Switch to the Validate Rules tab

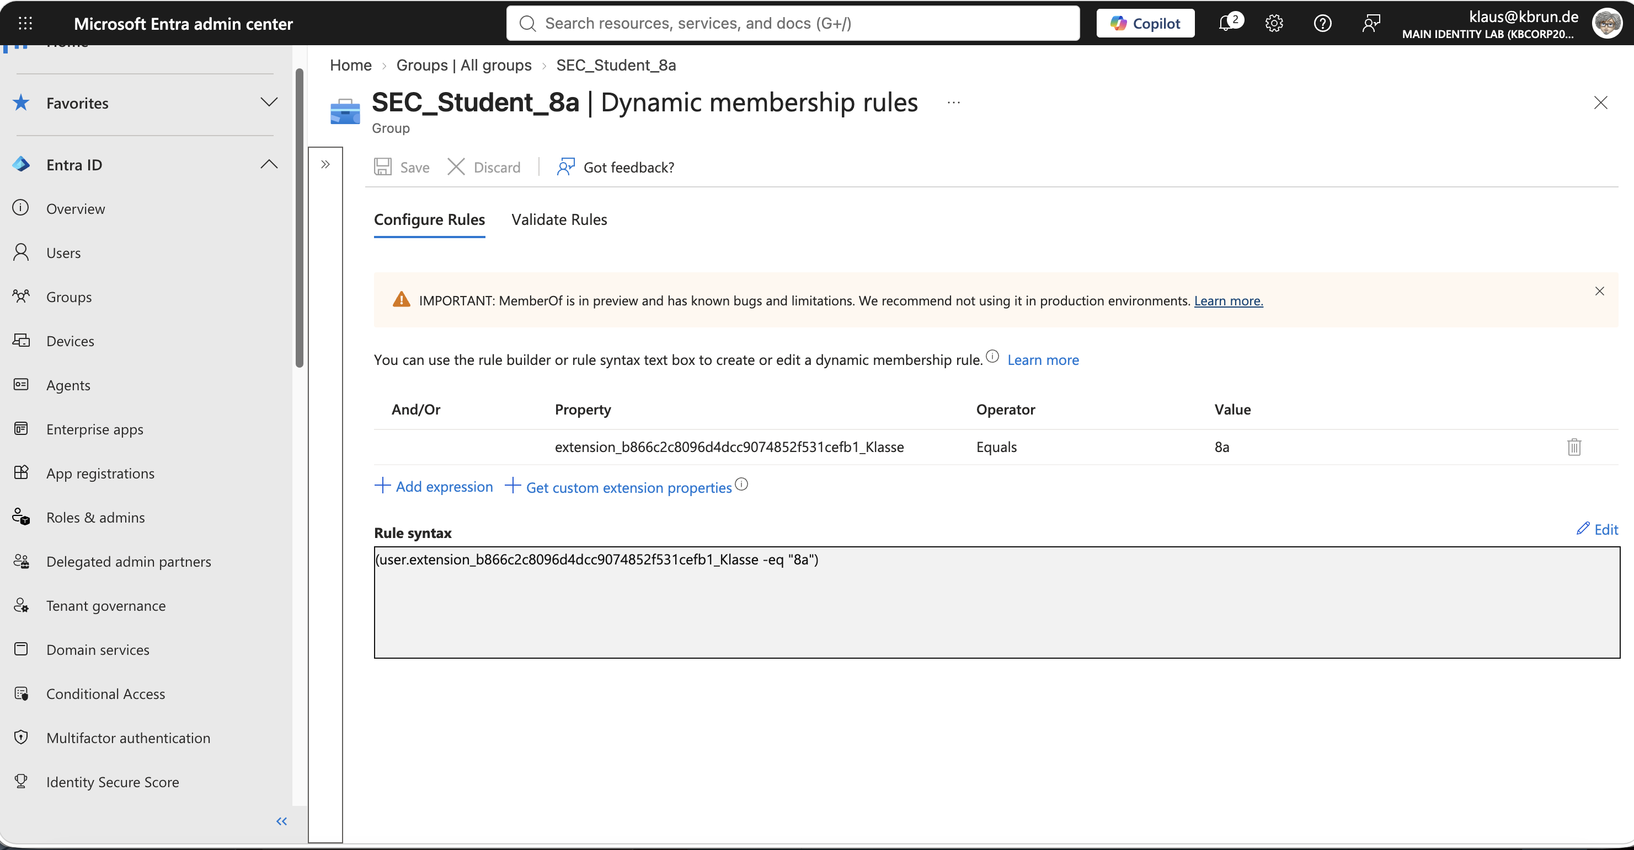pyautogui.click(x=559, y=219)
